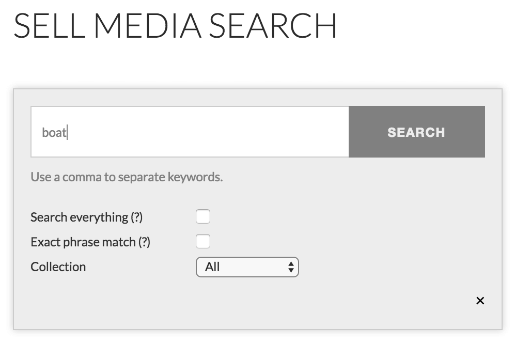Click the word 'boat' in search box
515x344 pixels.
54,133
